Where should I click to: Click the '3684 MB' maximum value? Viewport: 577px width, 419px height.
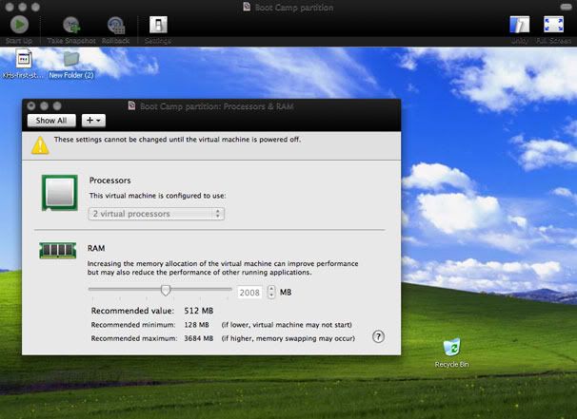click(199, 338)
